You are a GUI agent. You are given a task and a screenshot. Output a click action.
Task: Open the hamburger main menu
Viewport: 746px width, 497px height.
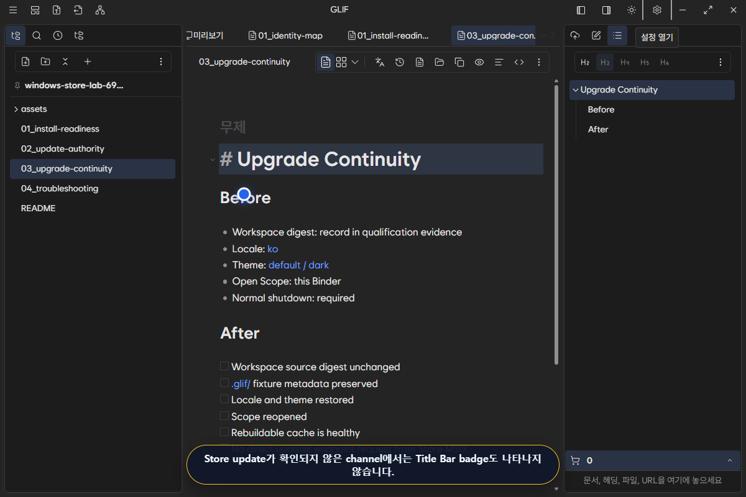click(13, 10)
